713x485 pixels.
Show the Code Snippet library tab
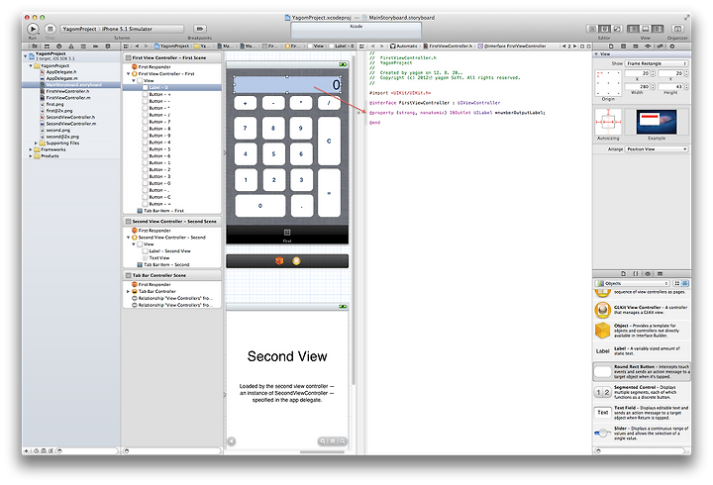(x=636, y=273)
